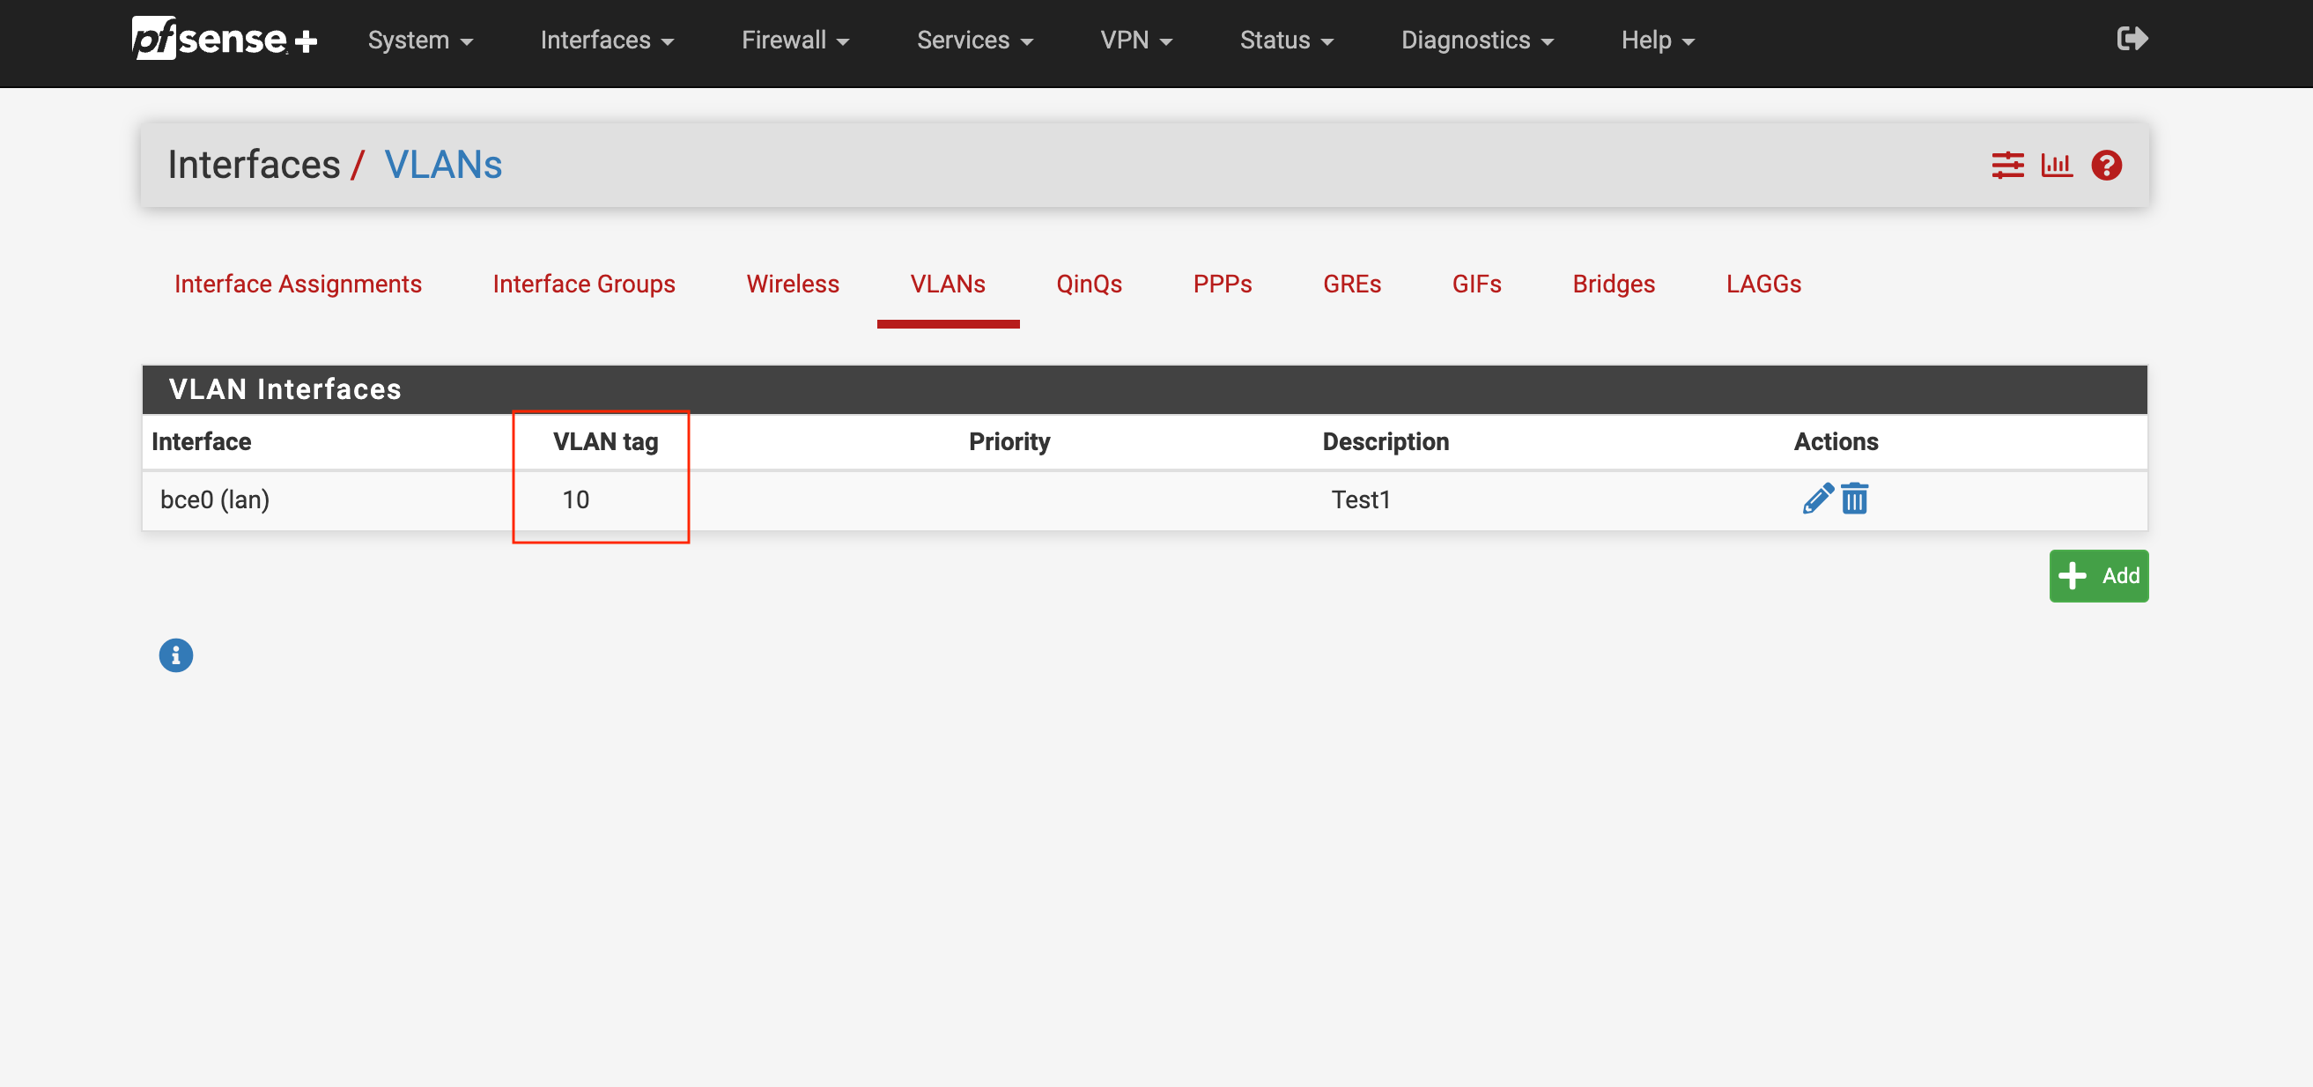Go to the Bridges tab

[x=1614, y=284]
